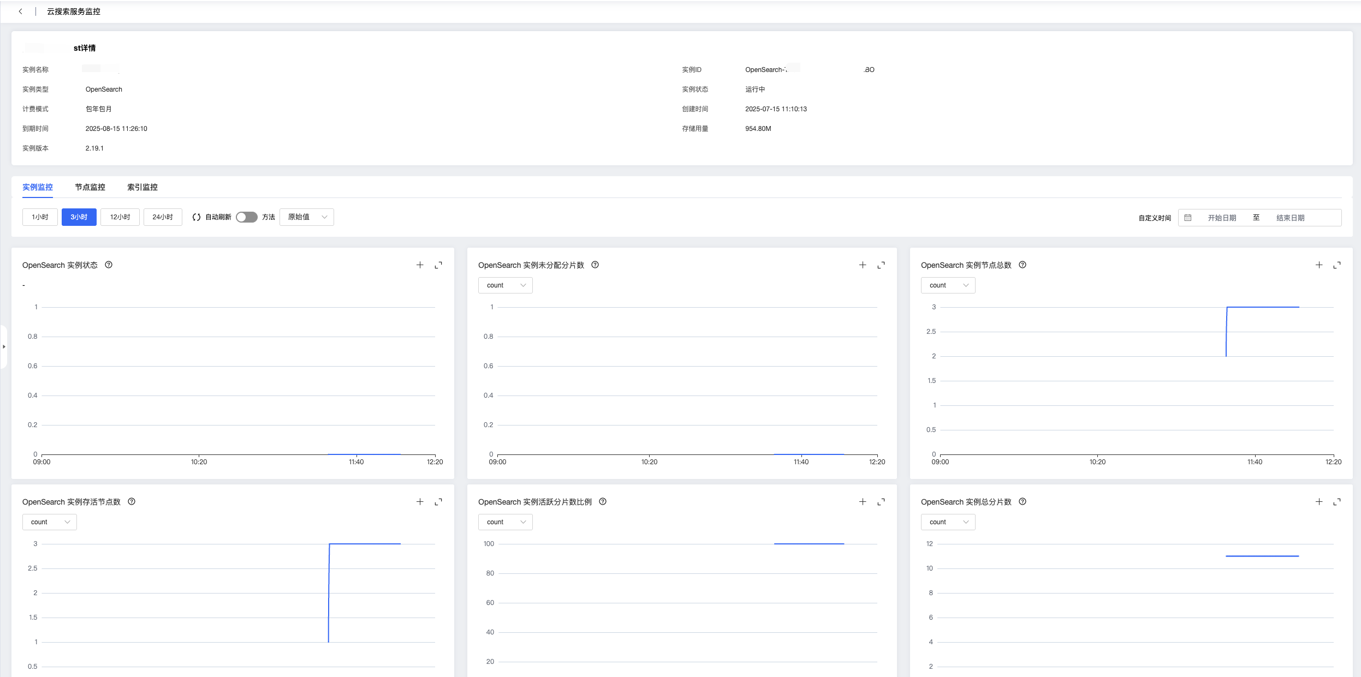The height and width of the screenshot is (677, 1361).
Task: Click the calendar icon in custom time picker
Action: [1188, 218]
